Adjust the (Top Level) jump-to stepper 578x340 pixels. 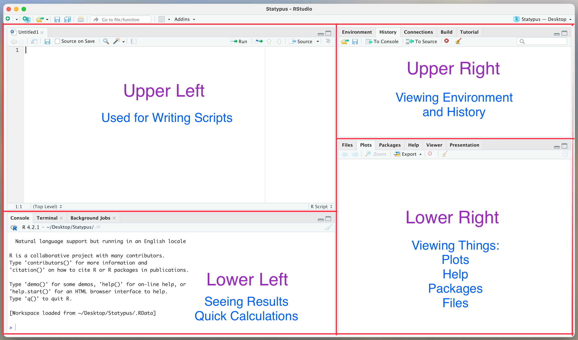pos(47,206)
